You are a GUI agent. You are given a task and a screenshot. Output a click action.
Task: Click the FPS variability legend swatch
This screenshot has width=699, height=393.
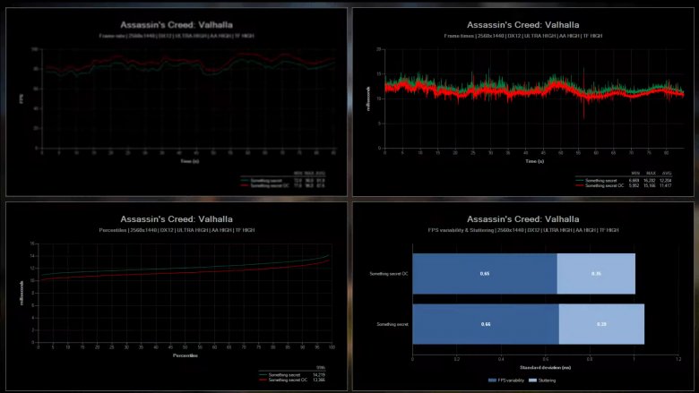coord(492,380)
